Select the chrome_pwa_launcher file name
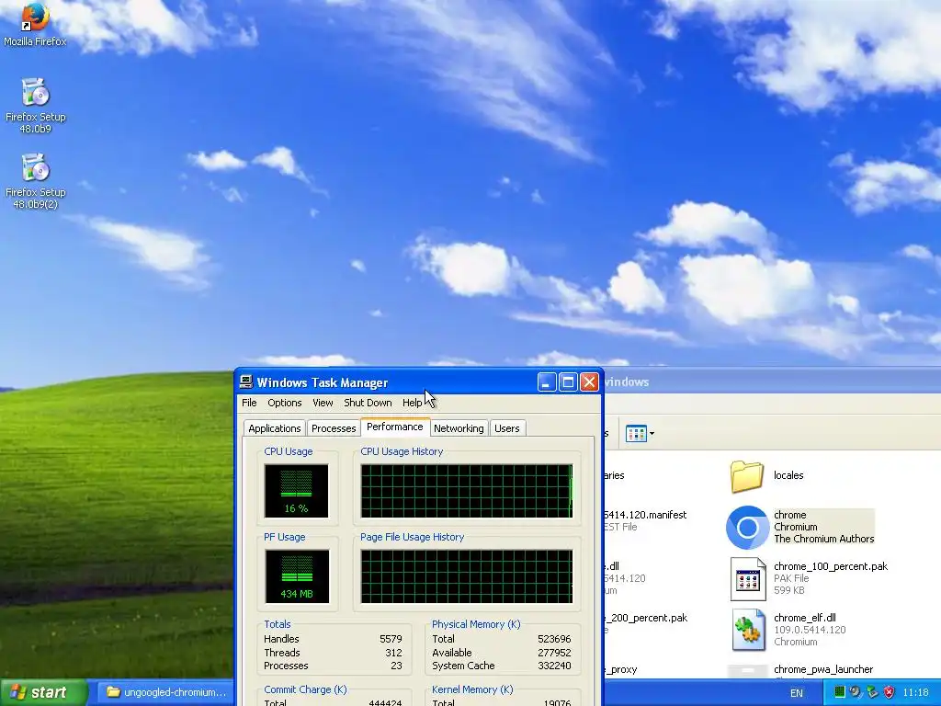Screen dimensions: 941x706 [x=822, y=669]
